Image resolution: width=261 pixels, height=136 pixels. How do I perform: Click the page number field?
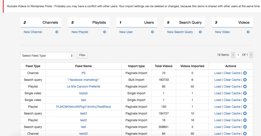point(238,55)
